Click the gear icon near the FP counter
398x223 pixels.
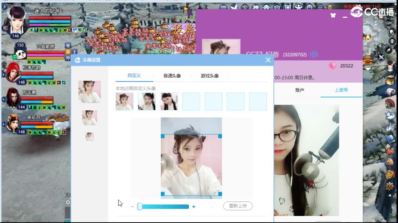[68, 203]
